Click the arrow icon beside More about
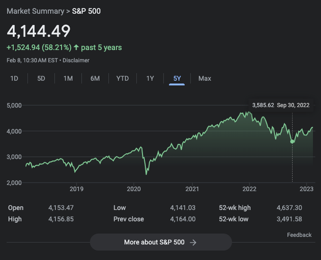 193,242
